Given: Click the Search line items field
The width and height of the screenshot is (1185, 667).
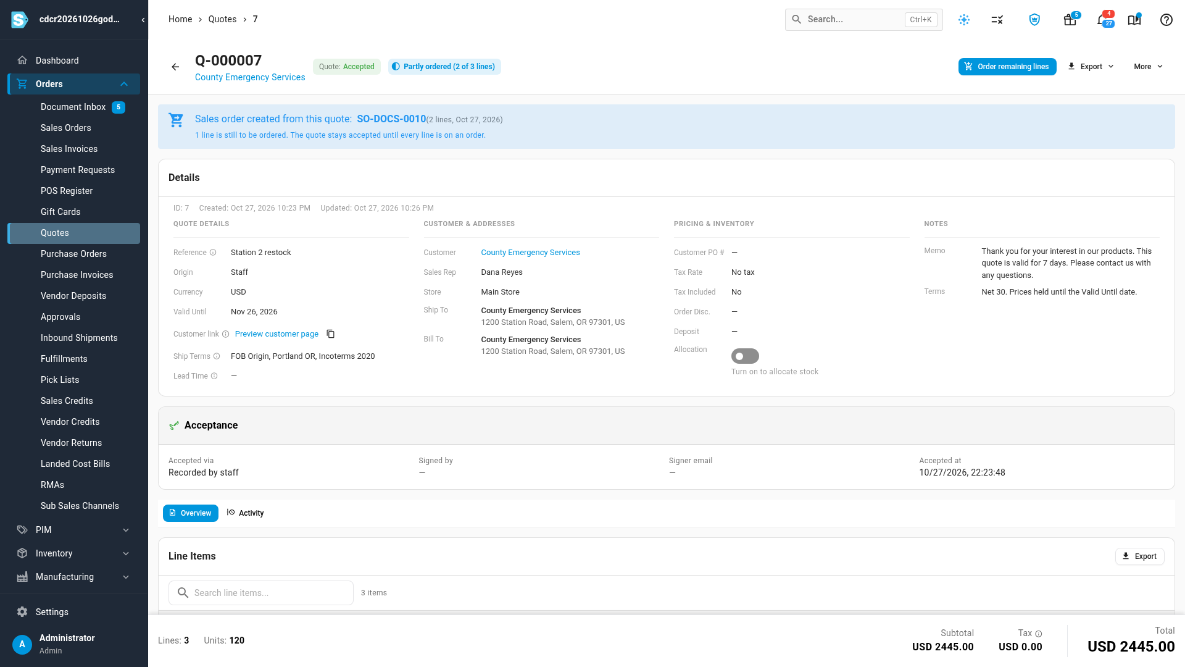Looking at the screenshot, I should pyautogui.click(x=261, y=593).
